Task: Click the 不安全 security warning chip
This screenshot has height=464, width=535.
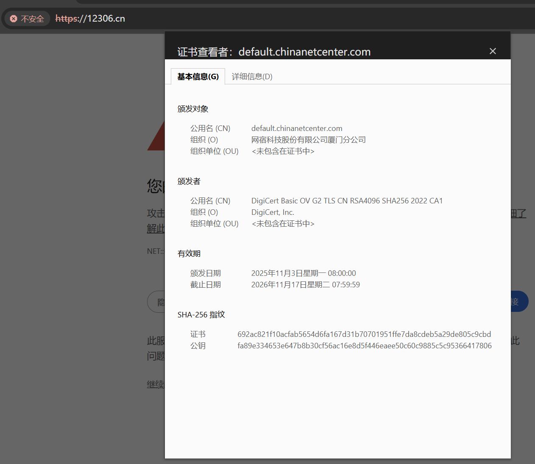Action: click(x=27, y=19)
